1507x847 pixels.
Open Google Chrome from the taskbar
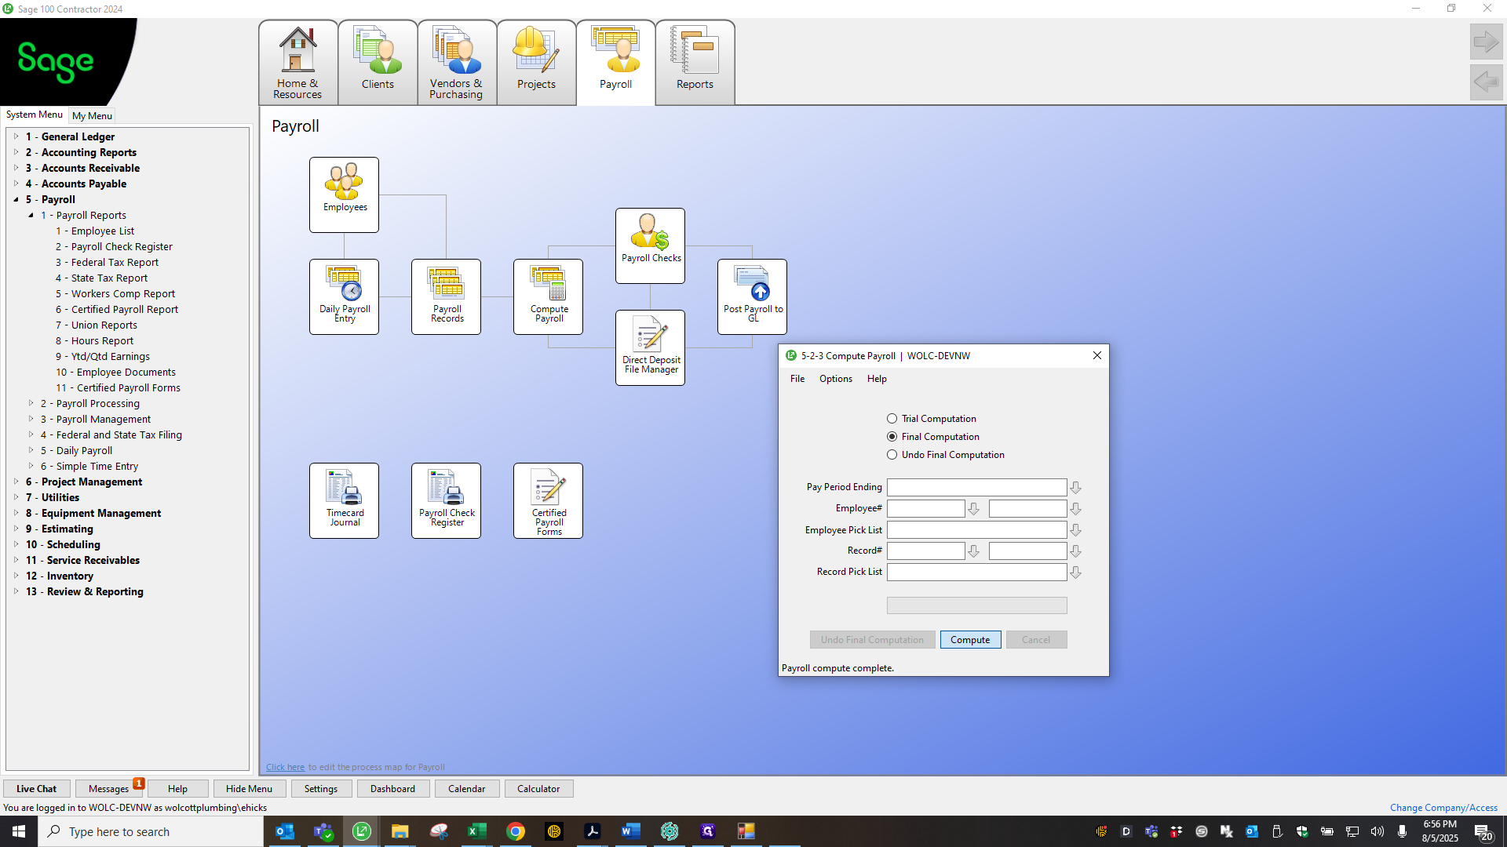click(516, 831)
